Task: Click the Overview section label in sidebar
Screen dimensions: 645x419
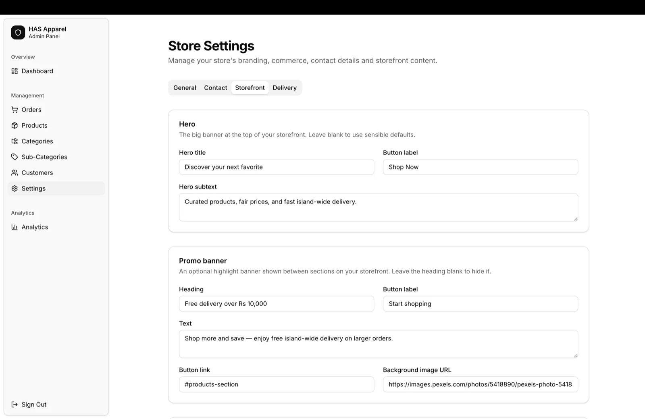Action: tap(23, 57)
